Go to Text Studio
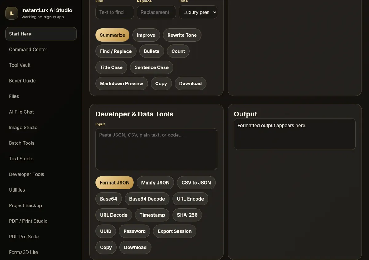 click(x=41, y=159)
